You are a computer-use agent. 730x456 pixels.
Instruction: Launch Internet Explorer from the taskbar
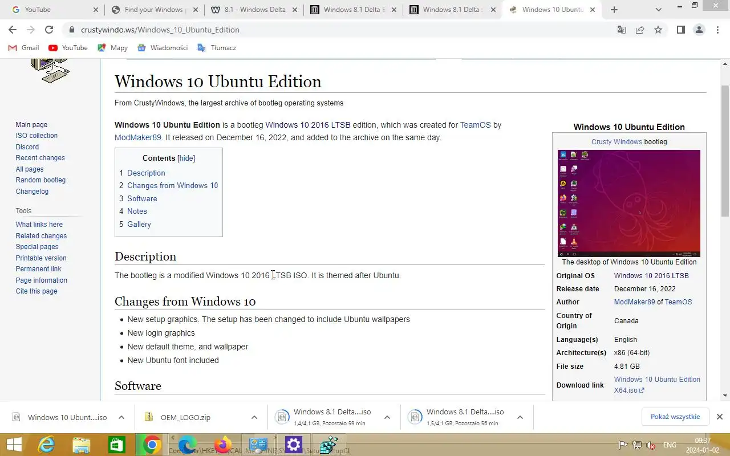pyautogui.click(x=46, y=445)
